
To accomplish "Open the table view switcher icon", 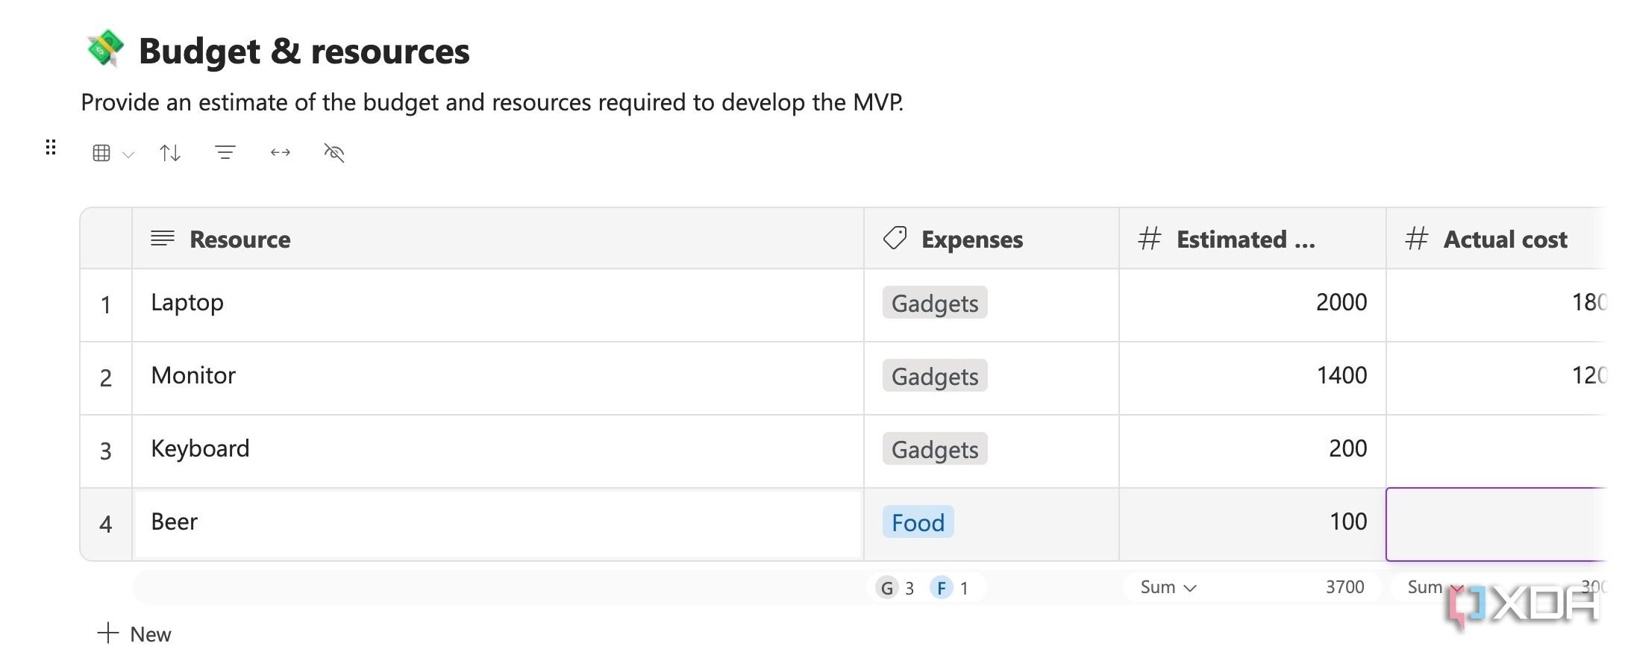I will click(101, 153).
